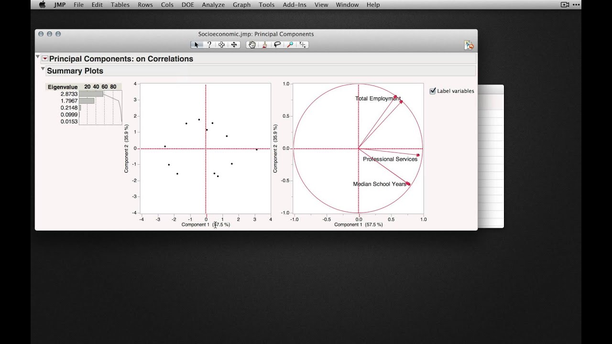Open the Graph menu

coord(241,5)
